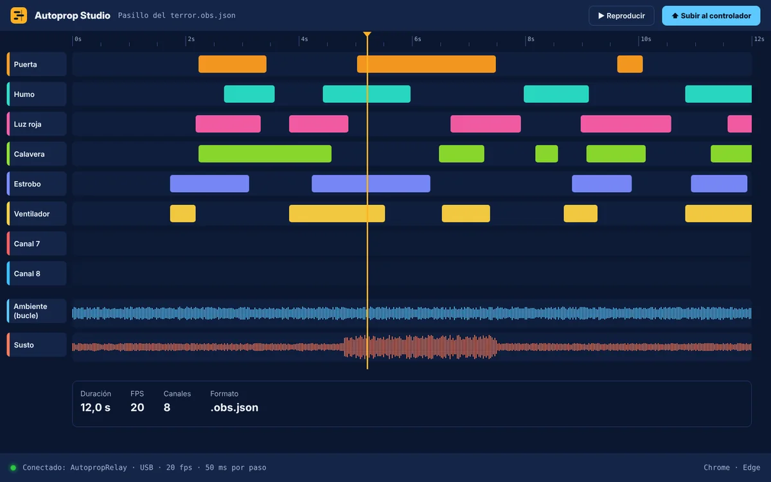
Task: Select the fourth Luz roja clip near 10s
Action: (626, 124)
